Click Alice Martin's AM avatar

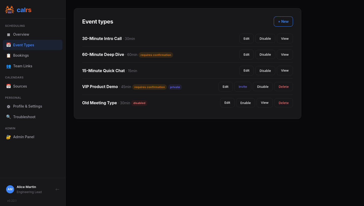10,189
